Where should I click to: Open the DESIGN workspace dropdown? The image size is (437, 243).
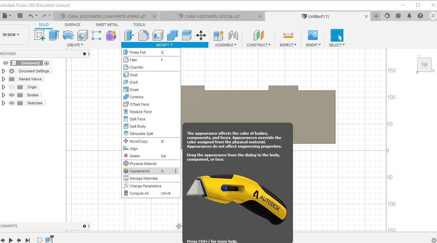pyautogui.click(x=11, y=35)
